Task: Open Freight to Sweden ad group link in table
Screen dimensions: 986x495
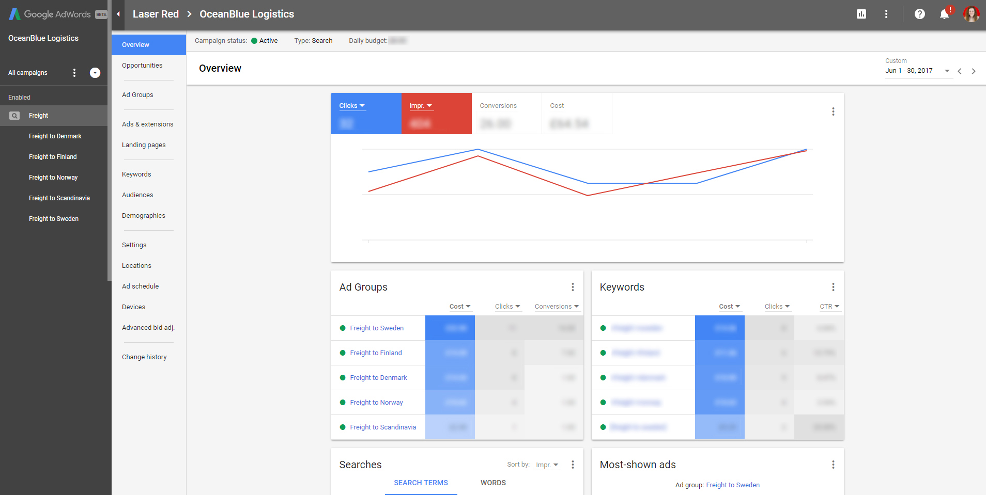Action: 377,328
